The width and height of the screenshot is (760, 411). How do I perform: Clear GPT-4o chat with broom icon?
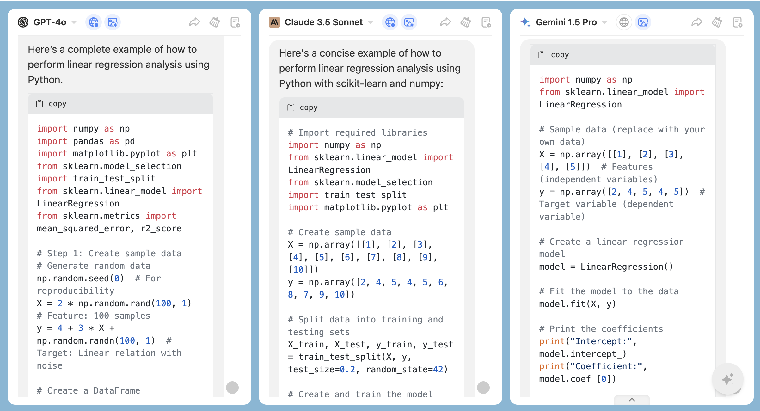(x=215, y=22)
